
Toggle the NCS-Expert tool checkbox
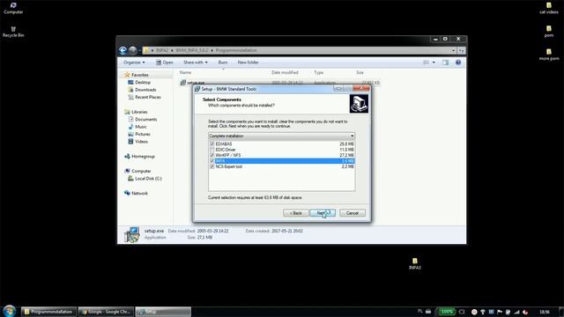212,166
